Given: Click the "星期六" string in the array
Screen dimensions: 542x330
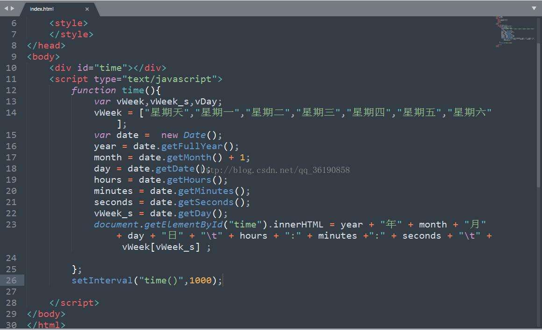Looking at the screenshot, I should pyautogui.click(x=470, y=112).
